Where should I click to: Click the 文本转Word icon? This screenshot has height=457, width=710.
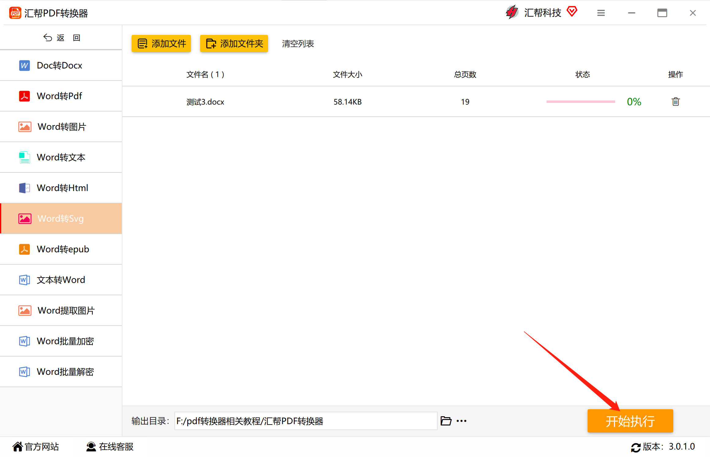pos(24,280)
